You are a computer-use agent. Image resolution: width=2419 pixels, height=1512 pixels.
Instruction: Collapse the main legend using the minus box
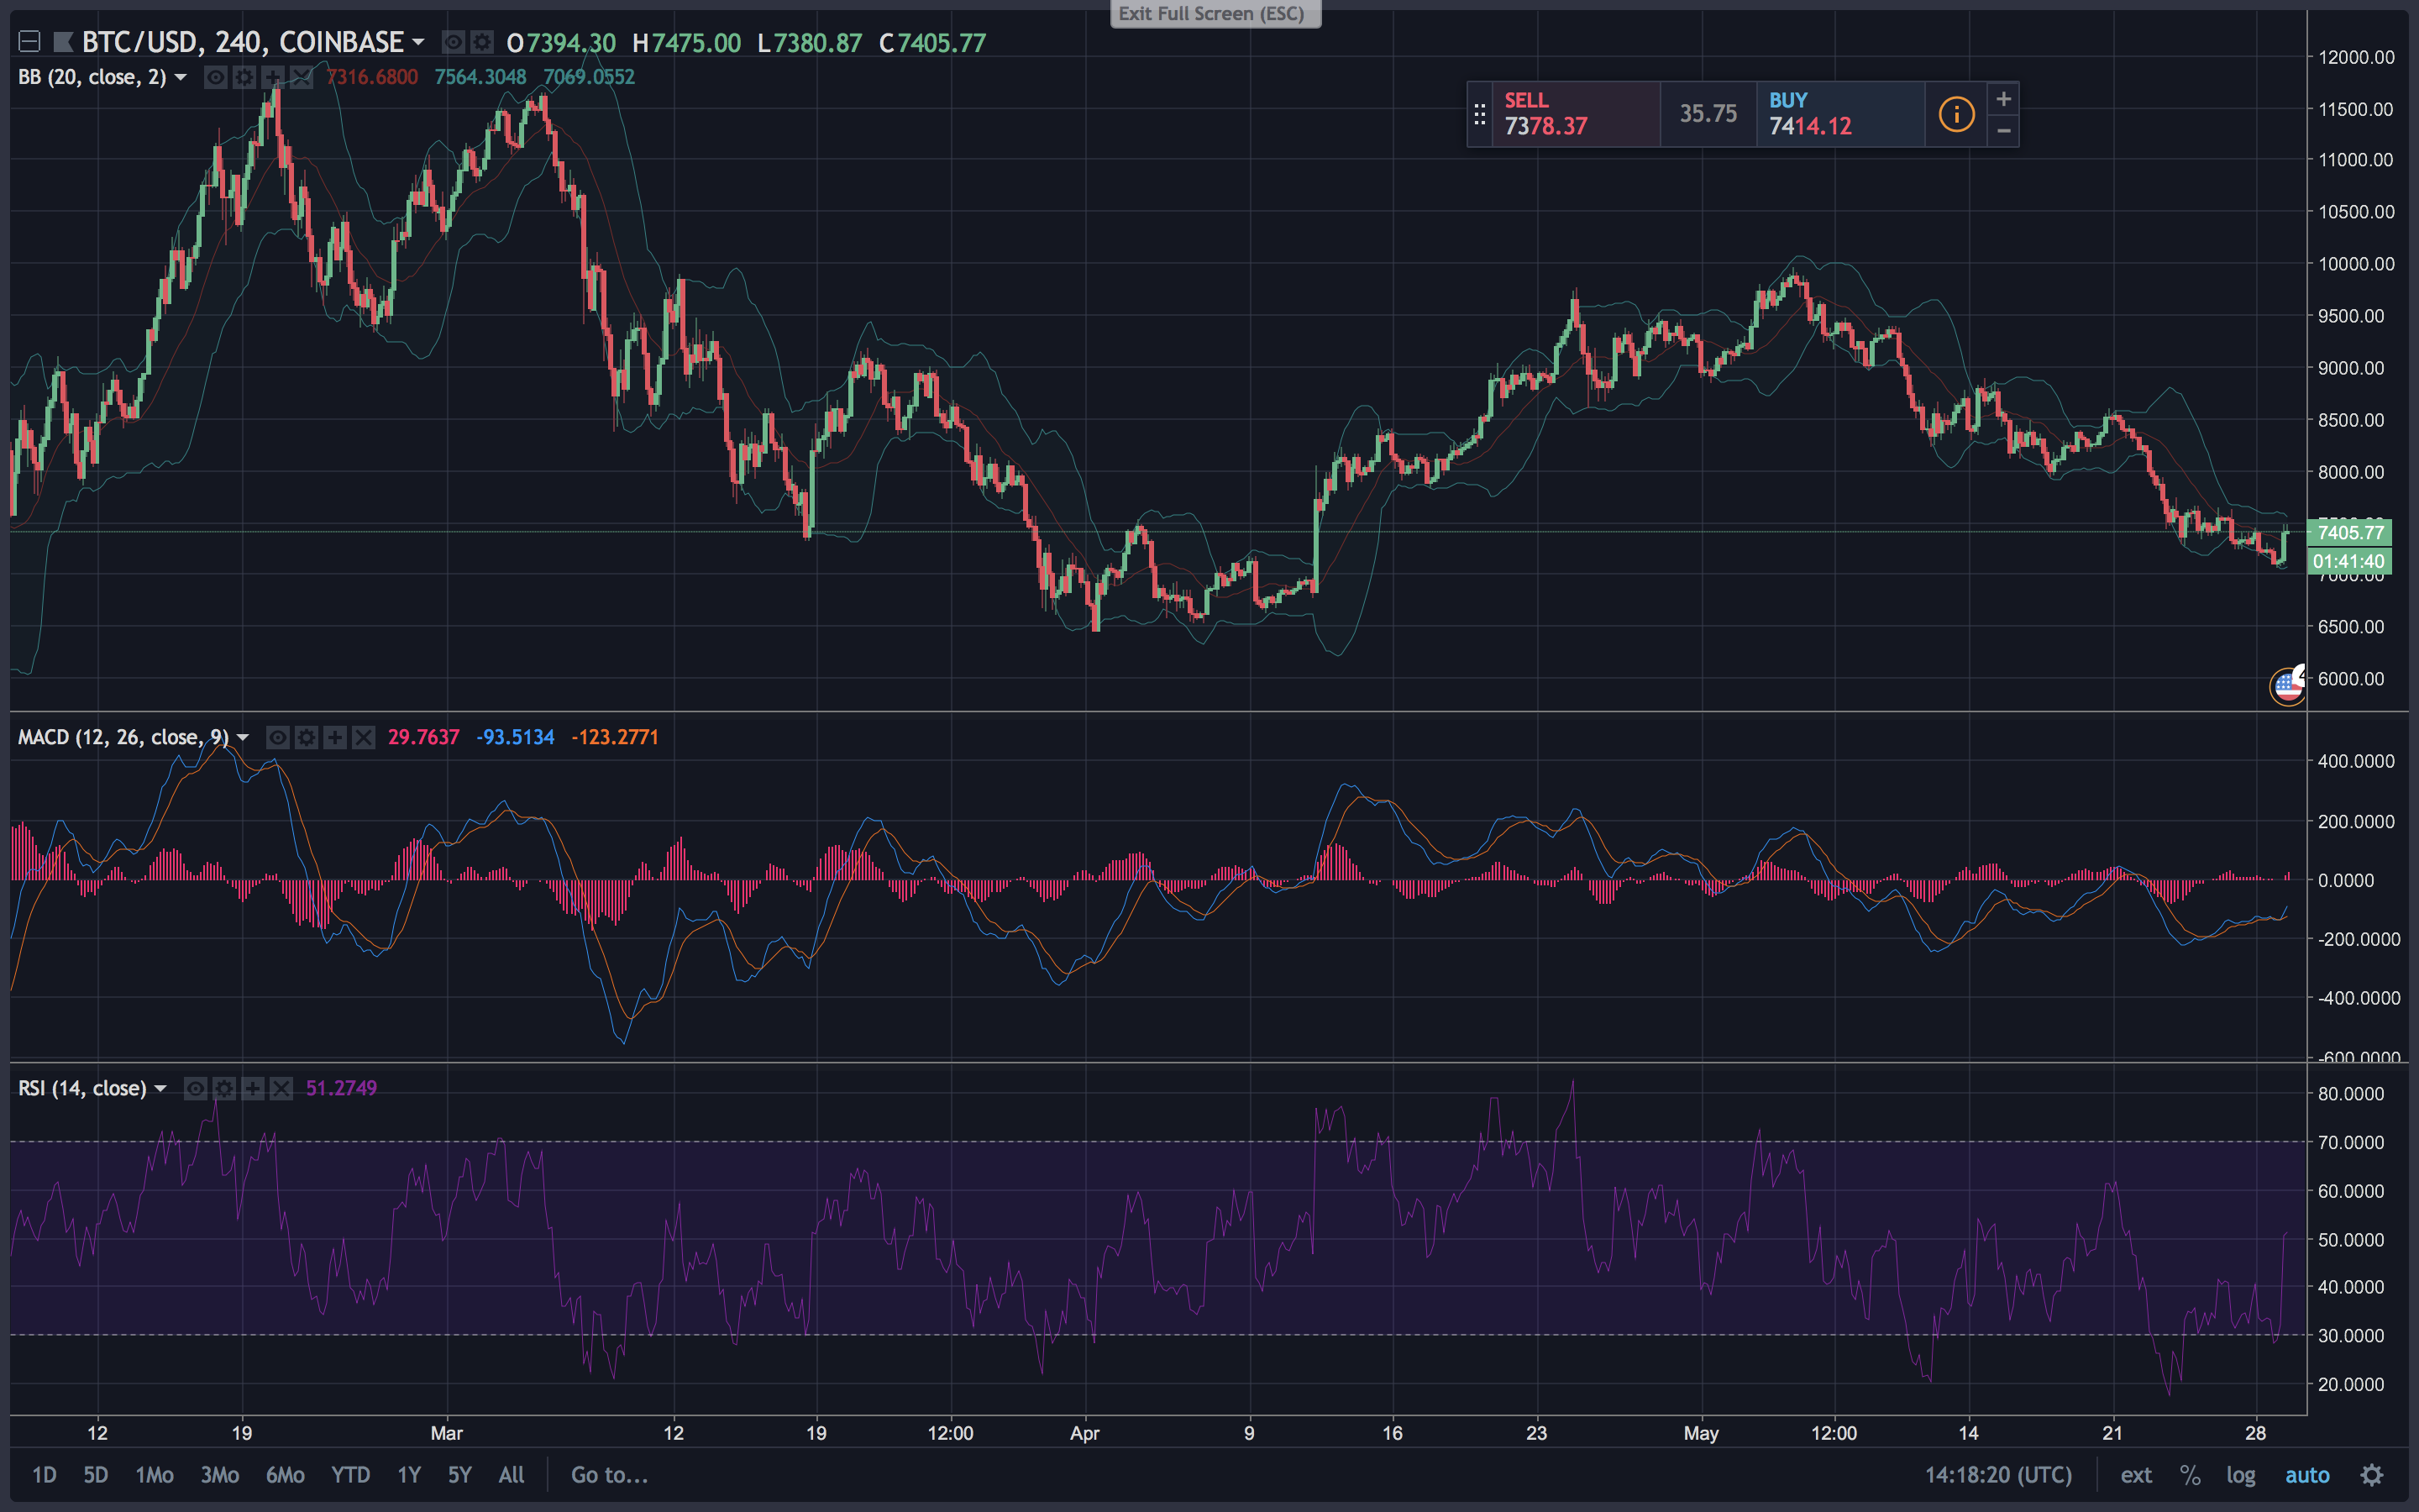pyautogui.click(x=29, y=42)
